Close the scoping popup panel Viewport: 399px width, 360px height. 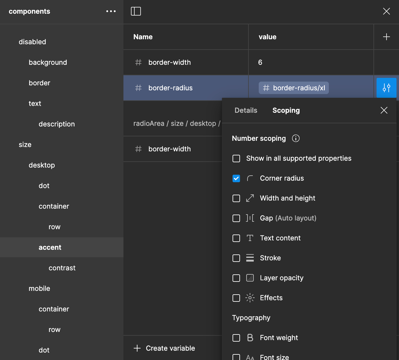point(384,110)
